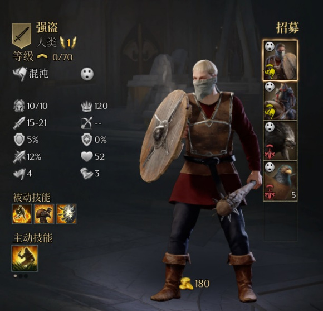The height and width of the screenshot is (311, 323).
Task: Click the 招募 recruit heading
Action: [x=287, y=28]
